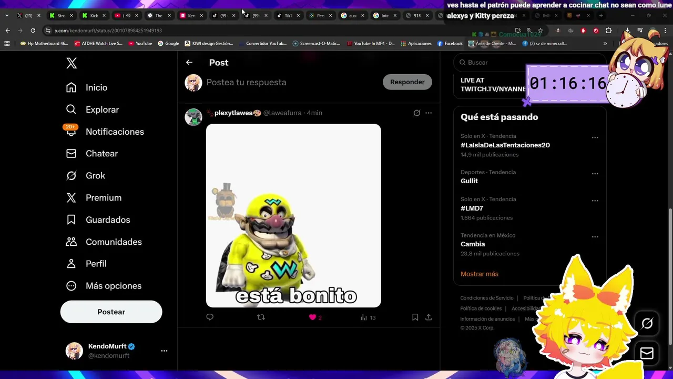The width and height of the screenshot is (673, 379).
Task: Show hidden bookmarks chevron
Action: 605,44
